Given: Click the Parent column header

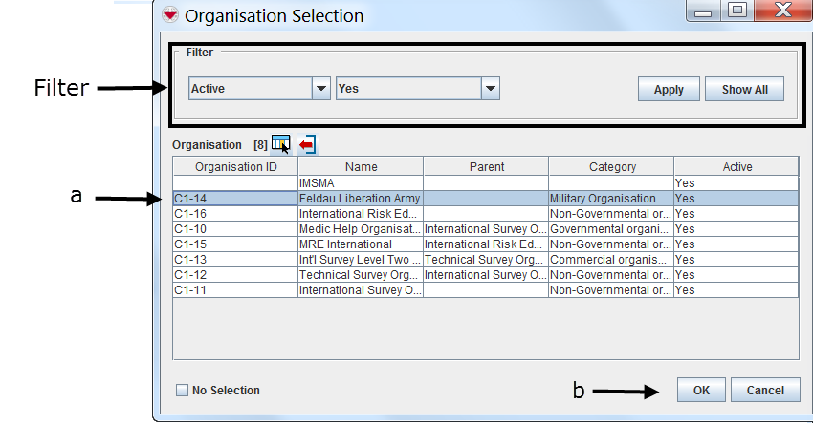Looking at the screenshot, I should point(486,166).
